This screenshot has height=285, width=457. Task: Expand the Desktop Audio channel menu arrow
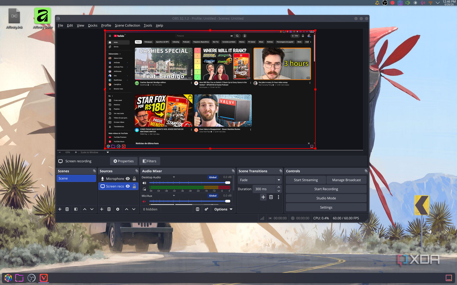[174, 177]
